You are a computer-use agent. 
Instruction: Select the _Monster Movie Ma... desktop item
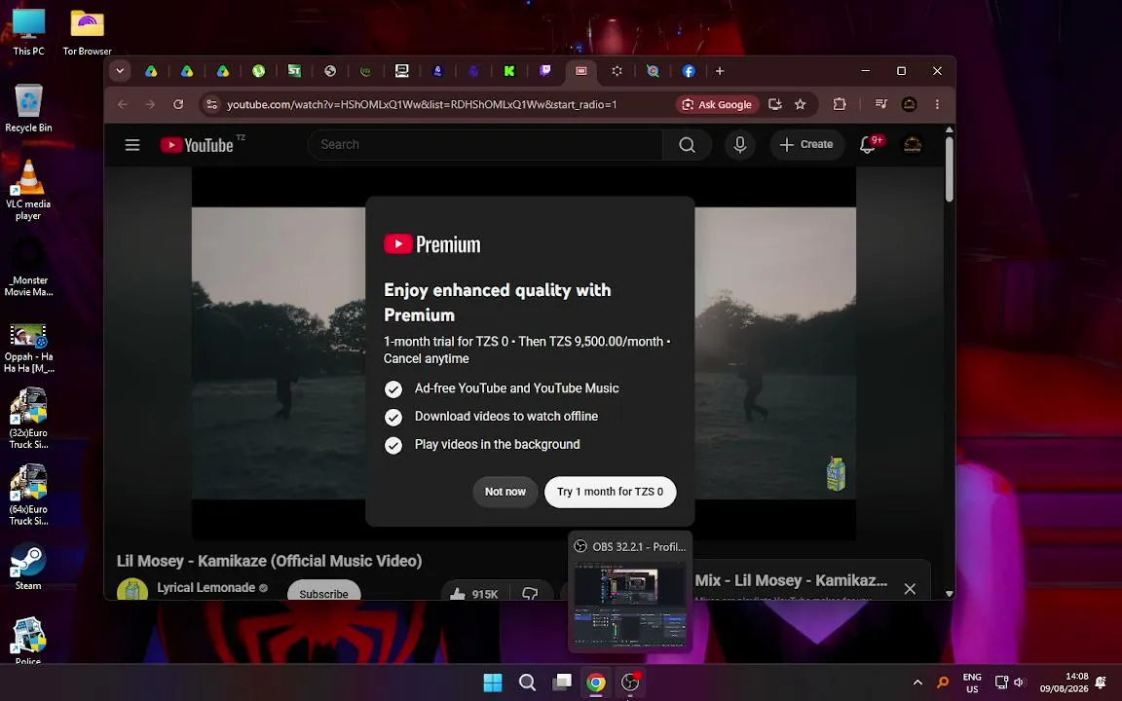(28, 267)
